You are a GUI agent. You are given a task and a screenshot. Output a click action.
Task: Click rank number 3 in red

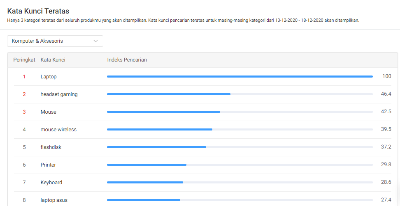tap(24, 112)
